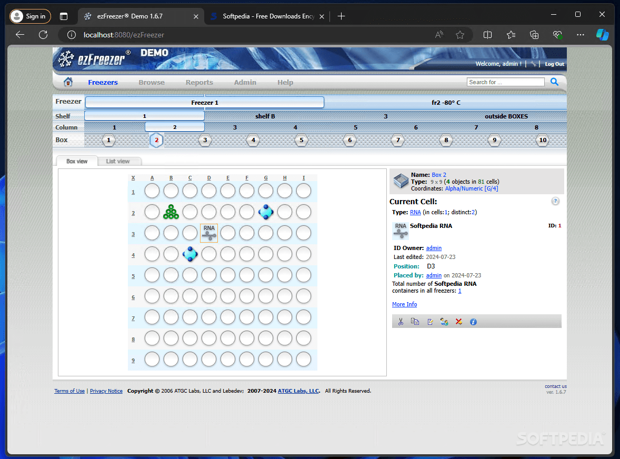Click the contact us link
The width and height of the screenshot is (620, 459).
point(556,386)
